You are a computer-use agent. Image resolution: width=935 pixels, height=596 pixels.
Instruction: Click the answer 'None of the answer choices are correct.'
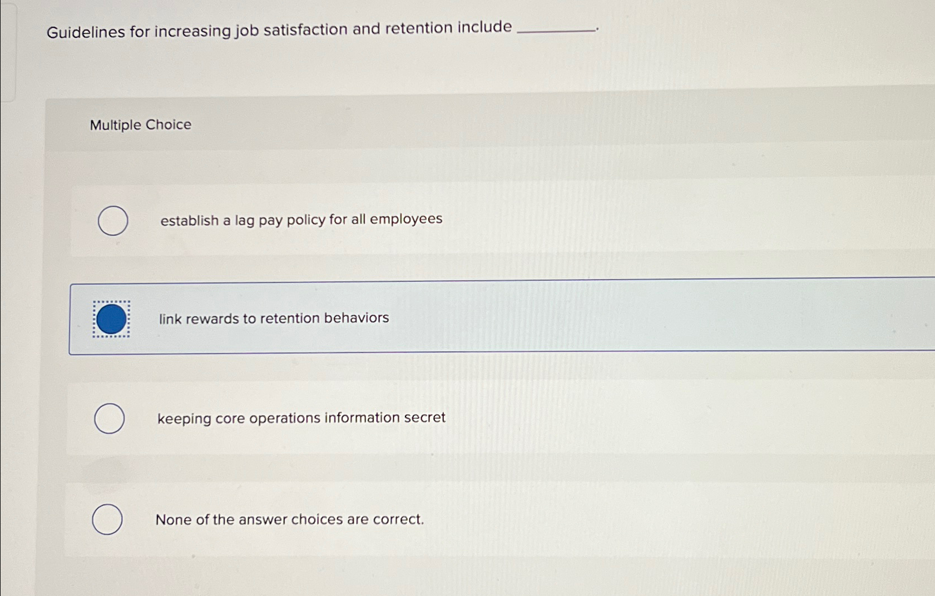coord(290,519)
